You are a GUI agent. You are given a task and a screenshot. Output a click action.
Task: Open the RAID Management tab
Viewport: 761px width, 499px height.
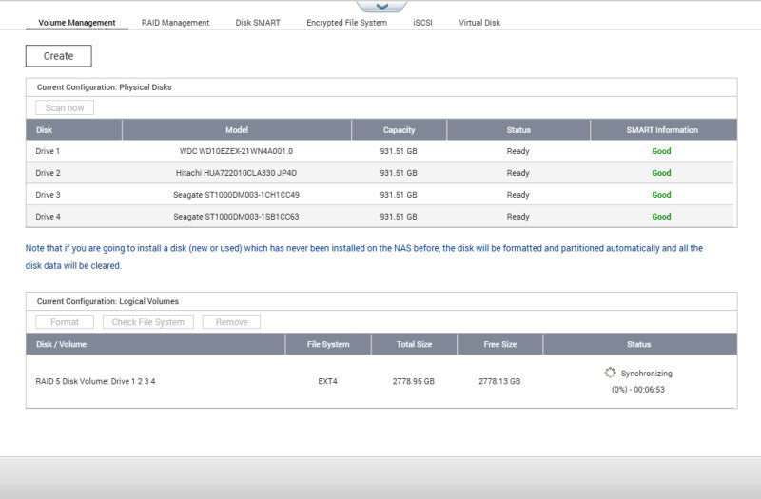175,22
